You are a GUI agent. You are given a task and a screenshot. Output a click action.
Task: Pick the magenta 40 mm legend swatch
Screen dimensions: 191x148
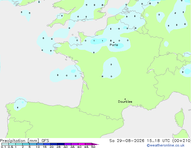[x=82, y=144]
